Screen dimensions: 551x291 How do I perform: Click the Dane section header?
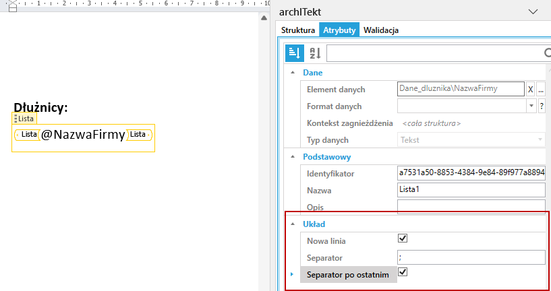(x=313, y=73)
